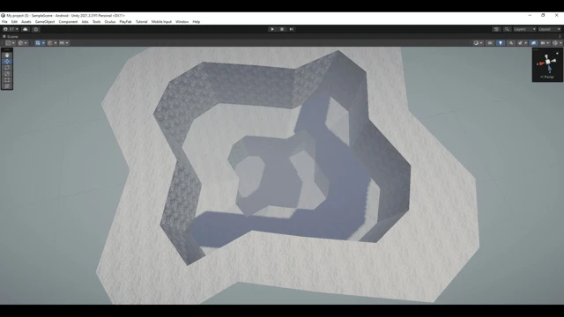The image size is (564, 317).
Task: Open the GameObject menu
Action: (x=45, y=21)
